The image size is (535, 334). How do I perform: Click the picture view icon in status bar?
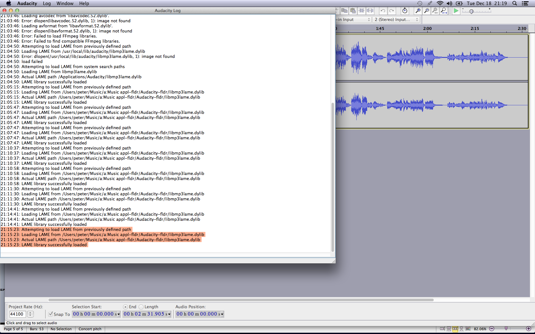coord(468,329)
